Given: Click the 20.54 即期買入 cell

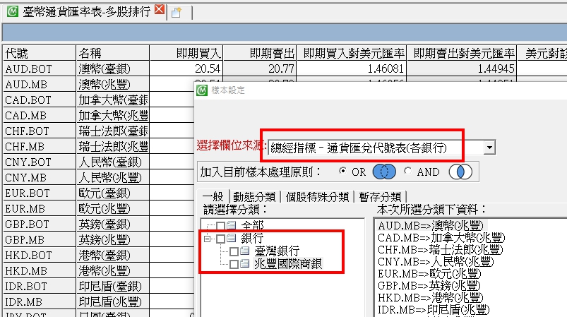Looking at the screenshot, I should coord(186,68).
